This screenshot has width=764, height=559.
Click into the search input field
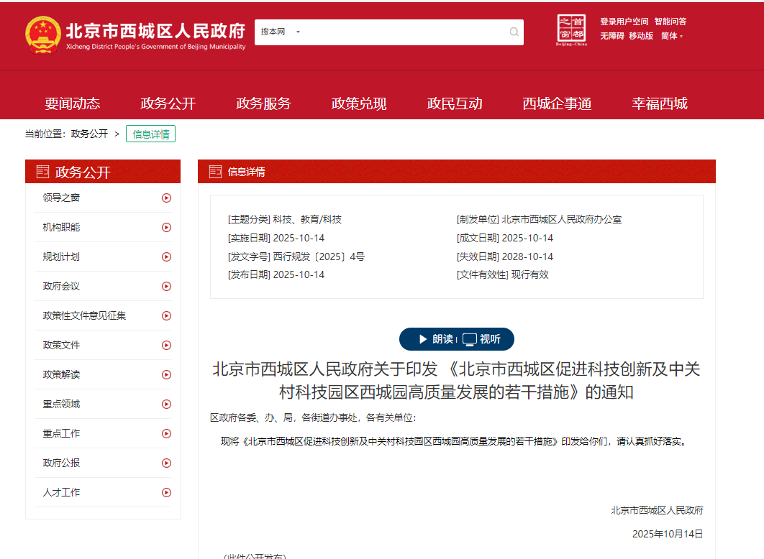point(396,32)
